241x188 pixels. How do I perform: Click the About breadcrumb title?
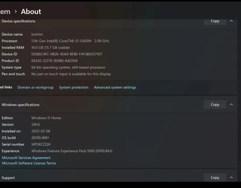(x=31, y=12)
